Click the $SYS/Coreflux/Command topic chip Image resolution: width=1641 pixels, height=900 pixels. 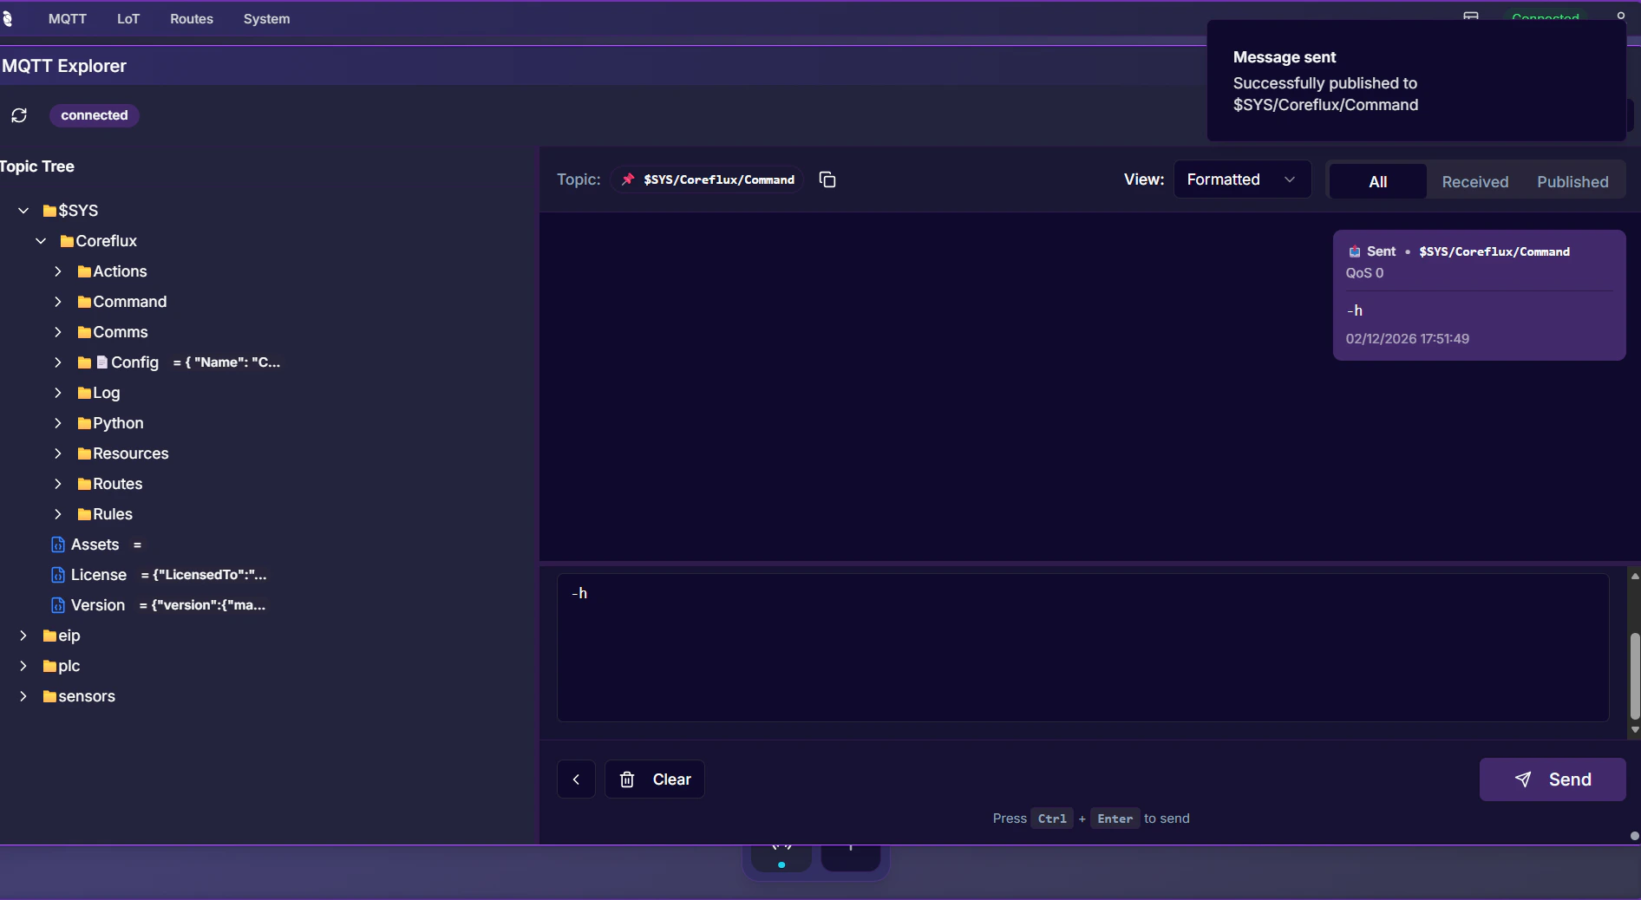(x=708, y=179)
